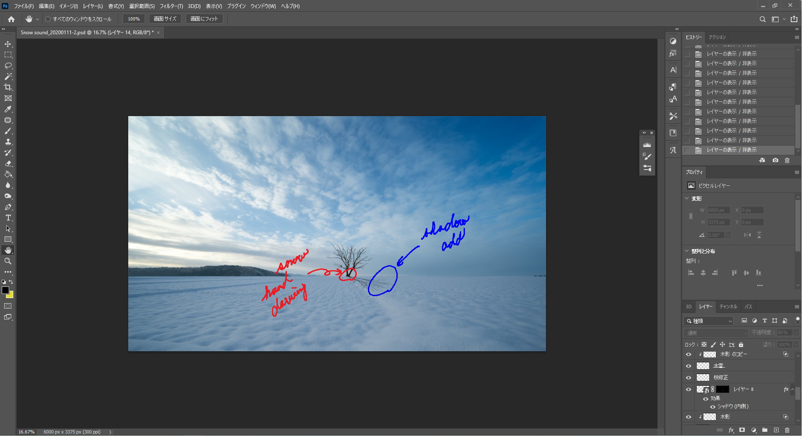Toggle lock all padlock icon

coord(741,345)
